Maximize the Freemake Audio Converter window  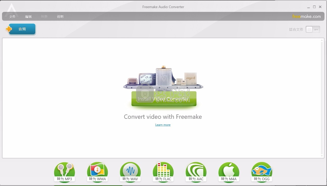(314, 7)
